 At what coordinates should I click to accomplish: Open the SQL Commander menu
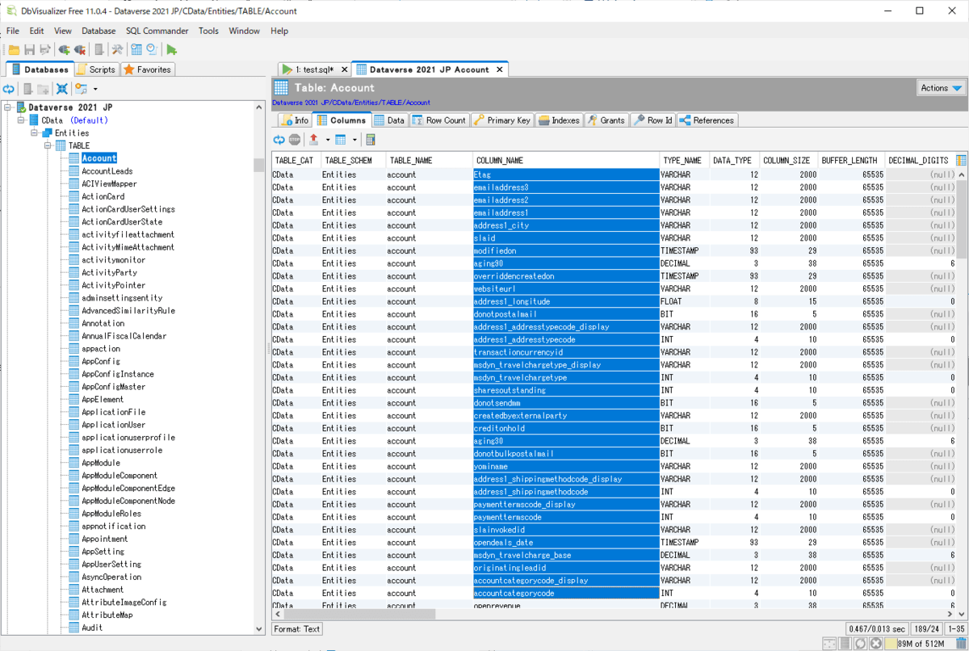(x=157, y=31)
